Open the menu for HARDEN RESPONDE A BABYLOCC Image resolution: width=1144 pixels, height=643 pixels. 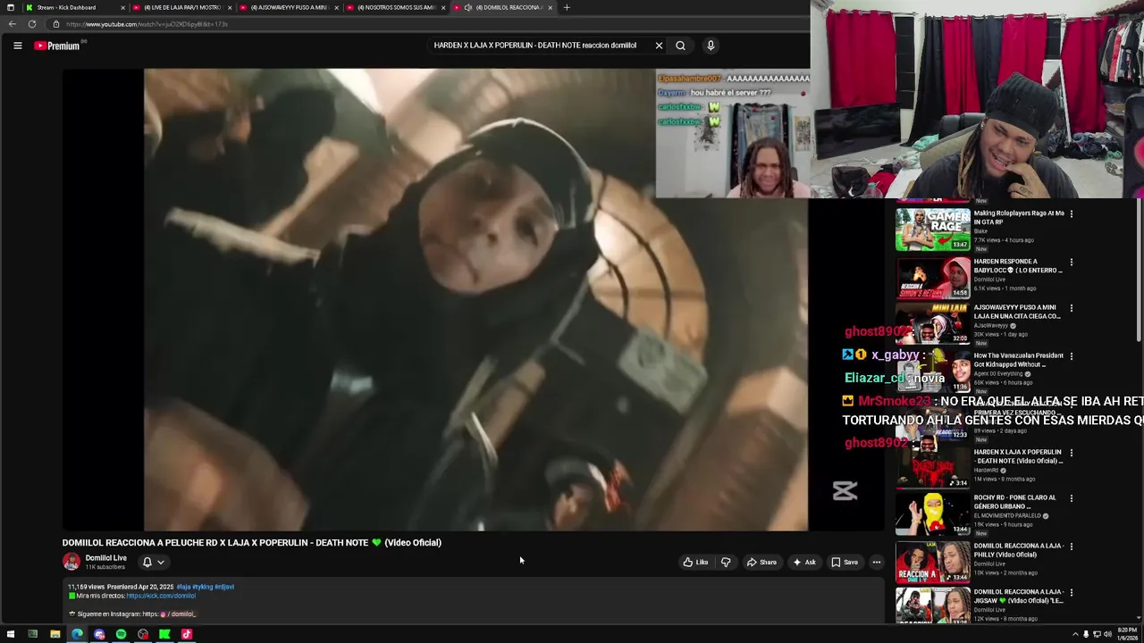point(1072,263)
